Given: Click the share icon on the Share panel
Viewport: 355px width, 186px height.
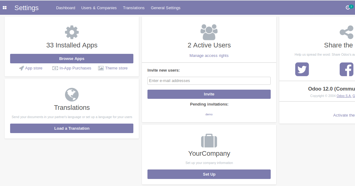Looking at the screenshot, I should (x=346, y=32).
